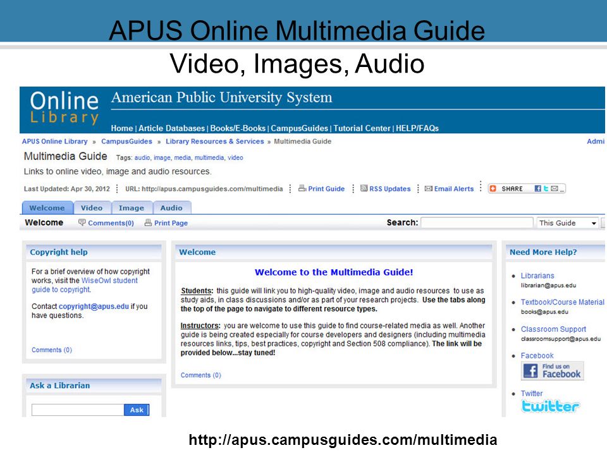Click the Last Updated: Apr 30, 2012 text

tap(67, 189)
